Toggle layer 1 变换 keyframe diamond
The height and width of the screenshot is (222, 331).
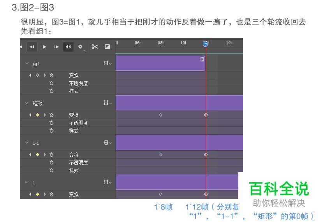coord(37,194)
